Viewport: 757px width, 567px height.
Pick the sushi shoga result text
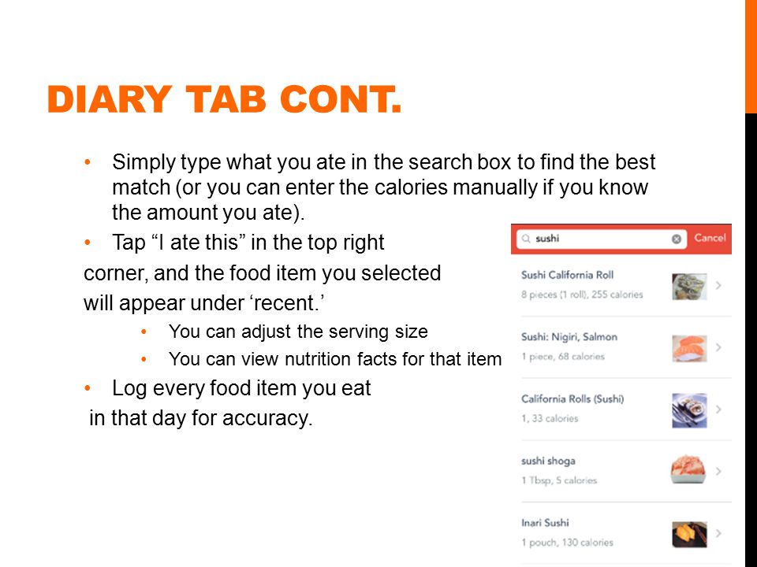pyautogui.click(x=548, y=461)
